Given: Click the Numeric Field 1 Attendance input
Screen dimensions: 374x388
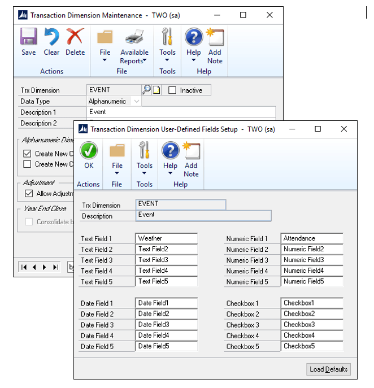Looking at the screenshot, I should tap(312, 238).
